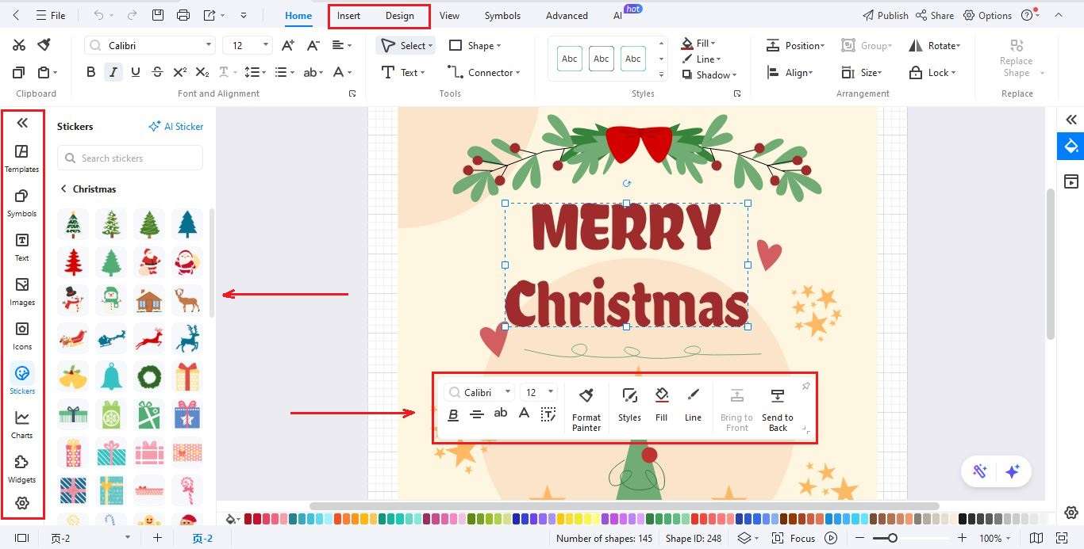This screenshot has height=549, width=1084.
Task: Click the Format Painter icon in Clipboard group
Action: click(x=44, y=45)
